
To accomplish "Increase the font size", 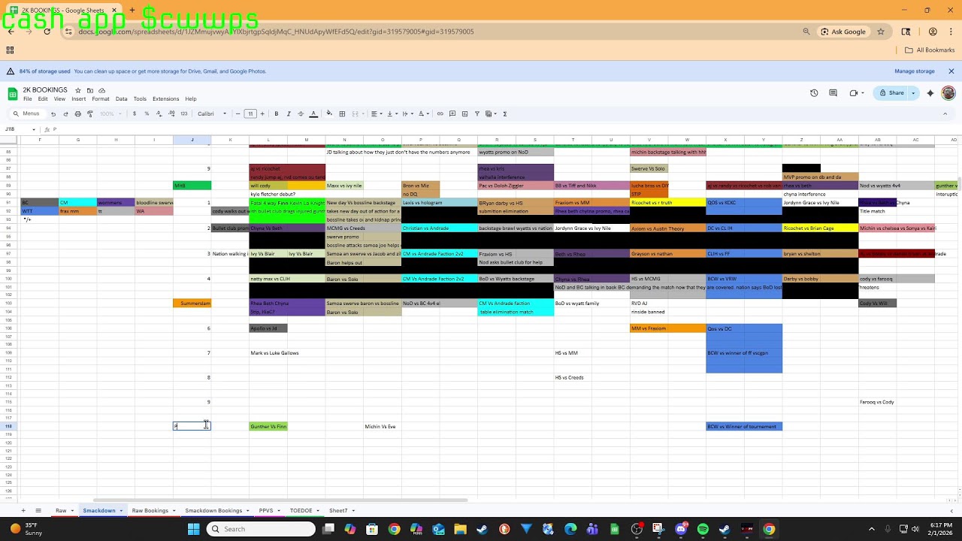I will coord(263,114).
